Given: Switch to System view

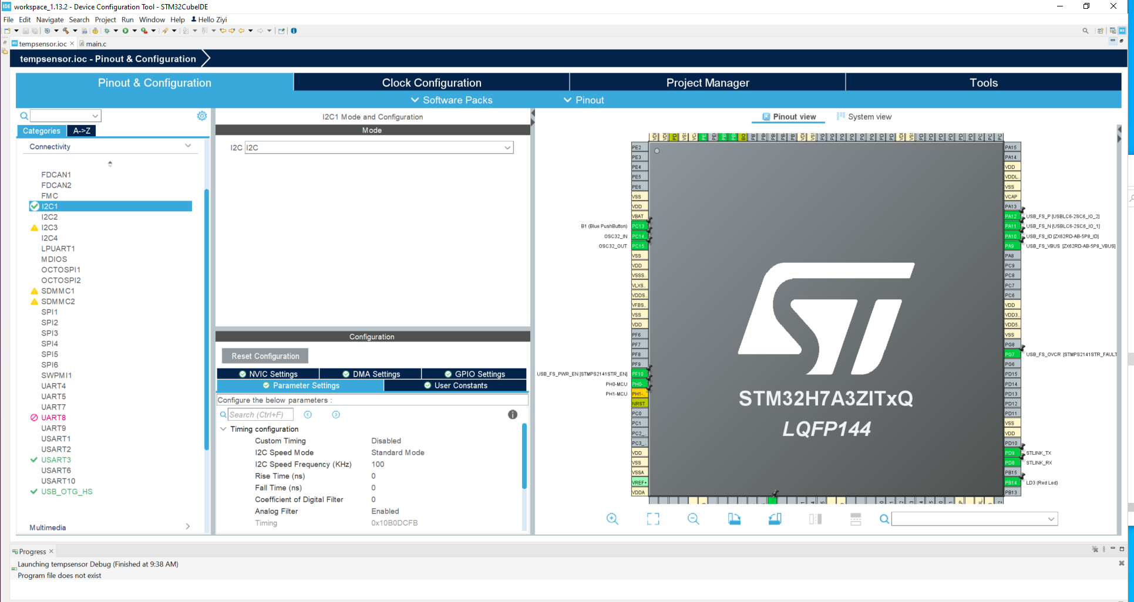Looking at the screenshot, I should click(x=864, y=117).
